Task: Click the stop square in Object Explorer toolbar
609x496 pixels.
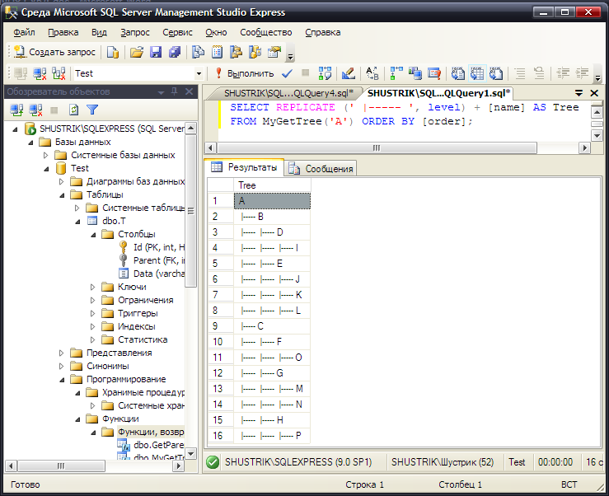Action: click(54, 110)
